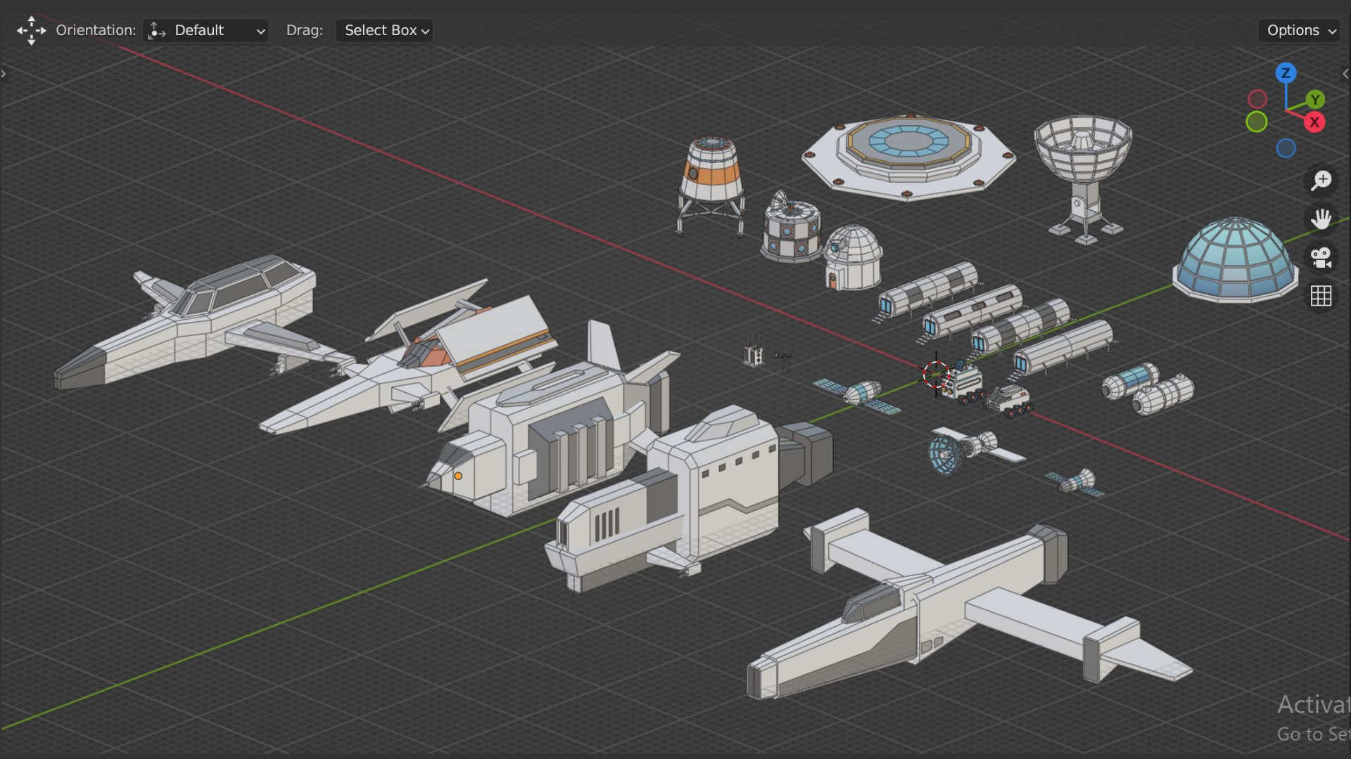Click the 3D cursor crosshair
The height and width of the screenshot is (759, 1351).
tap(936, 375)
